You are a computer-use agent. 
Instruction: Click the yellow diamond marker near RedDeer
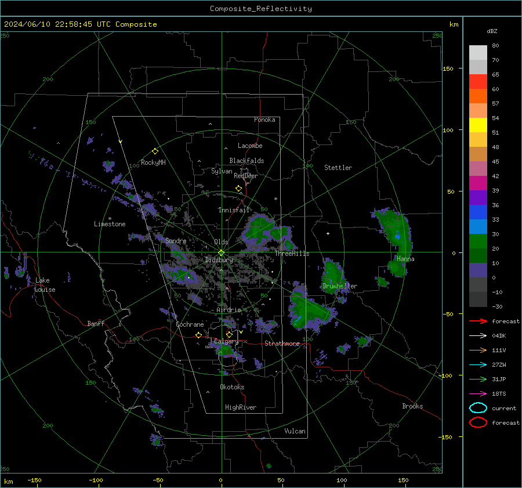coord(238,189)
